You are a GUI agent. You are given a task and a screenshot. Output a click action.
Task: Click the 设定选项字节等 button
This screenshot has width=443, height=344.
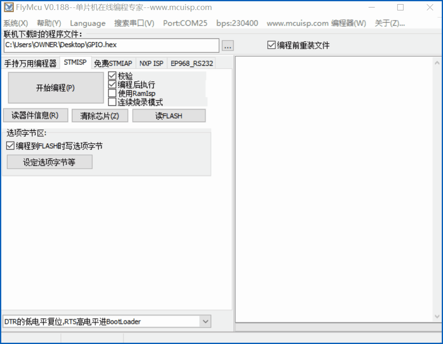tap(49, 162)
